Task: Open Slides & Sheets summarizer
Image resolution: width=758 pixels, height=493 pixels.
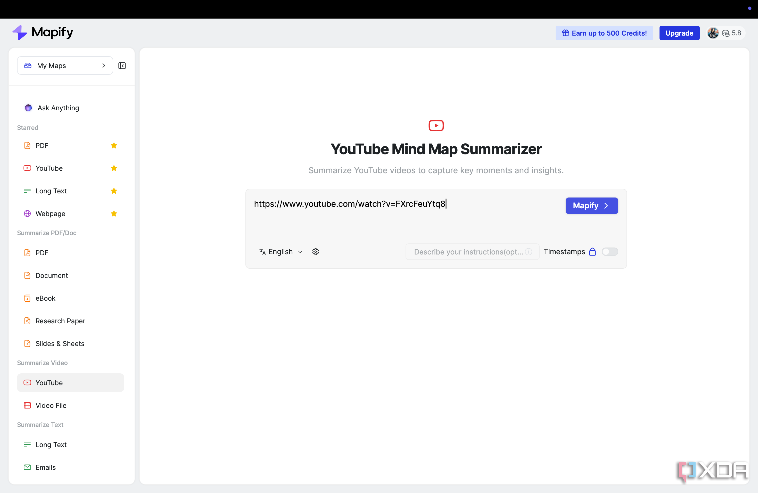Action: click(70, 343)
